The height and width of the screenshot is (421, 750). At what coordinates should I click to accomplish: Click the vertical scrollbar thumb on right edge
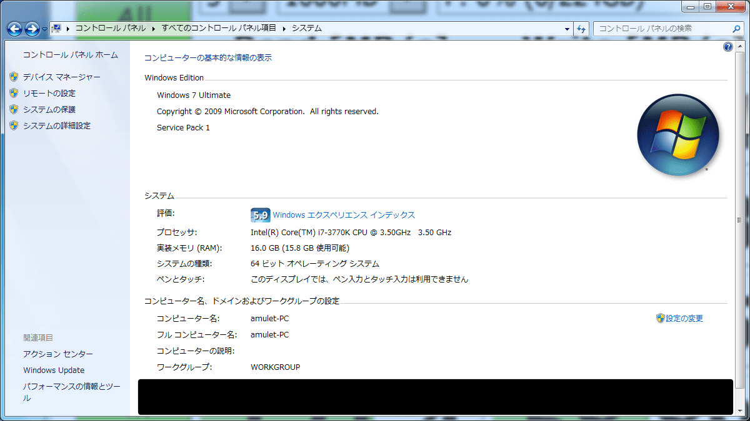(x=739, y=220)
